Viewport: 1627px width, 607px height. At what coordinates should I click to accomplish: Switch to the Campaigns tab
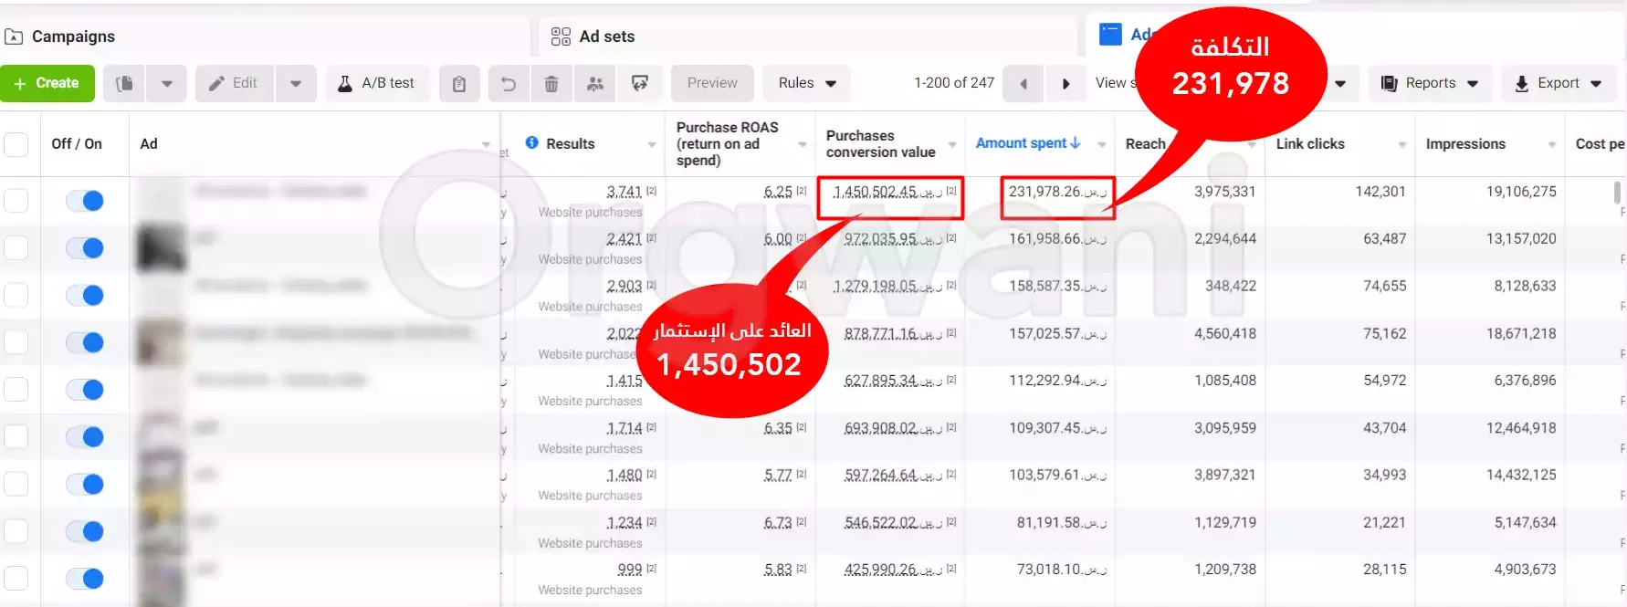pos(73,37)
